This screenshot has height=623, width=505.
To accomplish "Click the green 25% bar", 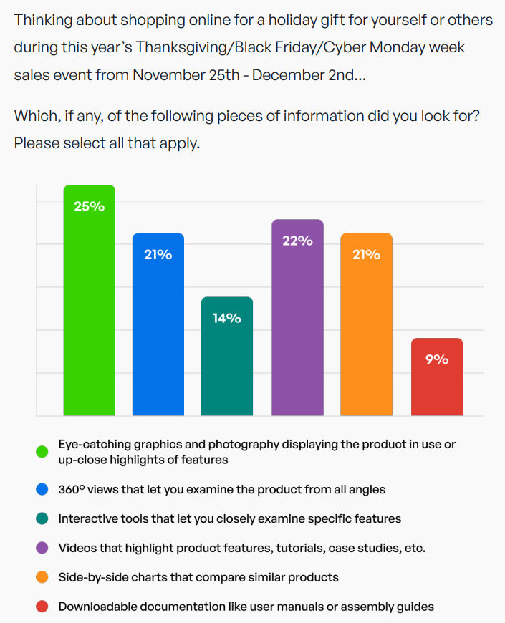I will coord(90,300).
